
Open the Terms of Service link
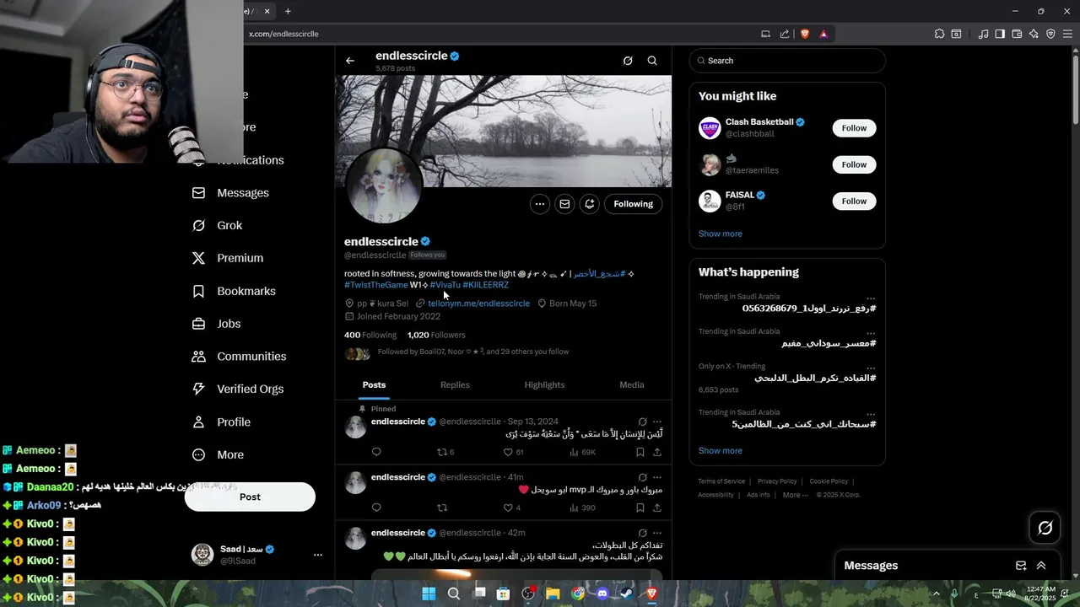click(x=721, y=481)
